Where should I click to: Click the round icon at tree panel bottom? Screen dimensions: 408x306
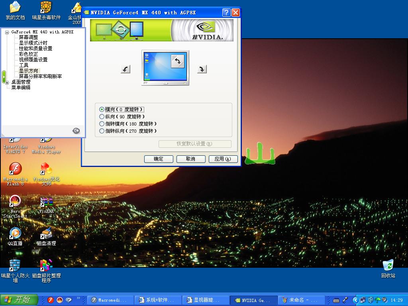(76, 131)
